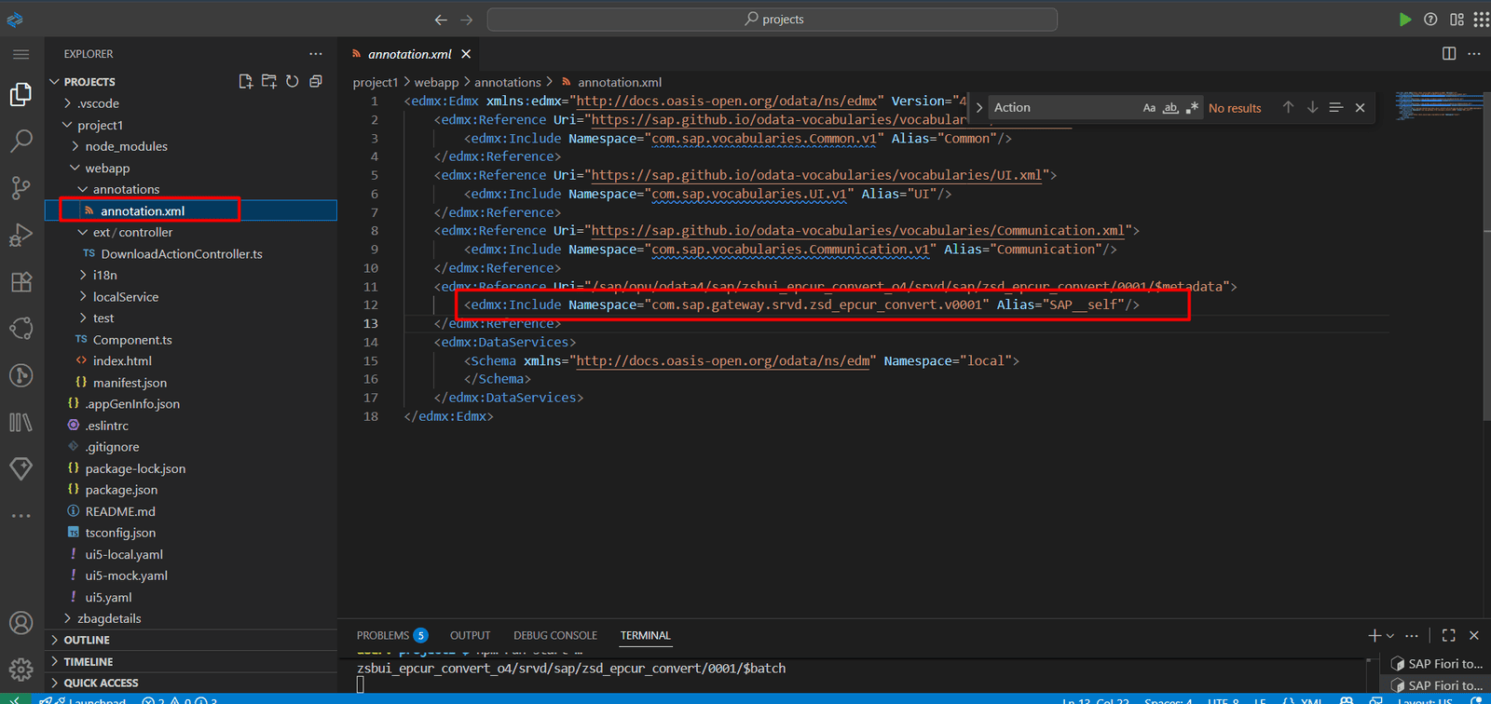Open the Source Control view
This screenshot has width=1491, height=704.
21,188
